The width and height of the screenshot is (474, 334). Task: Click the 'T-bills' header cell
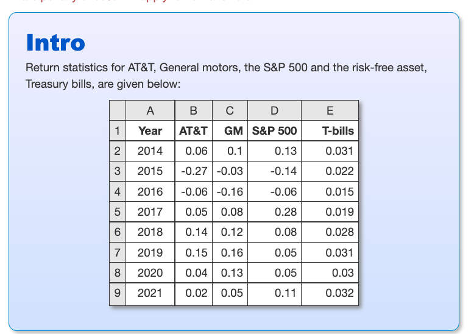(330, 130)
